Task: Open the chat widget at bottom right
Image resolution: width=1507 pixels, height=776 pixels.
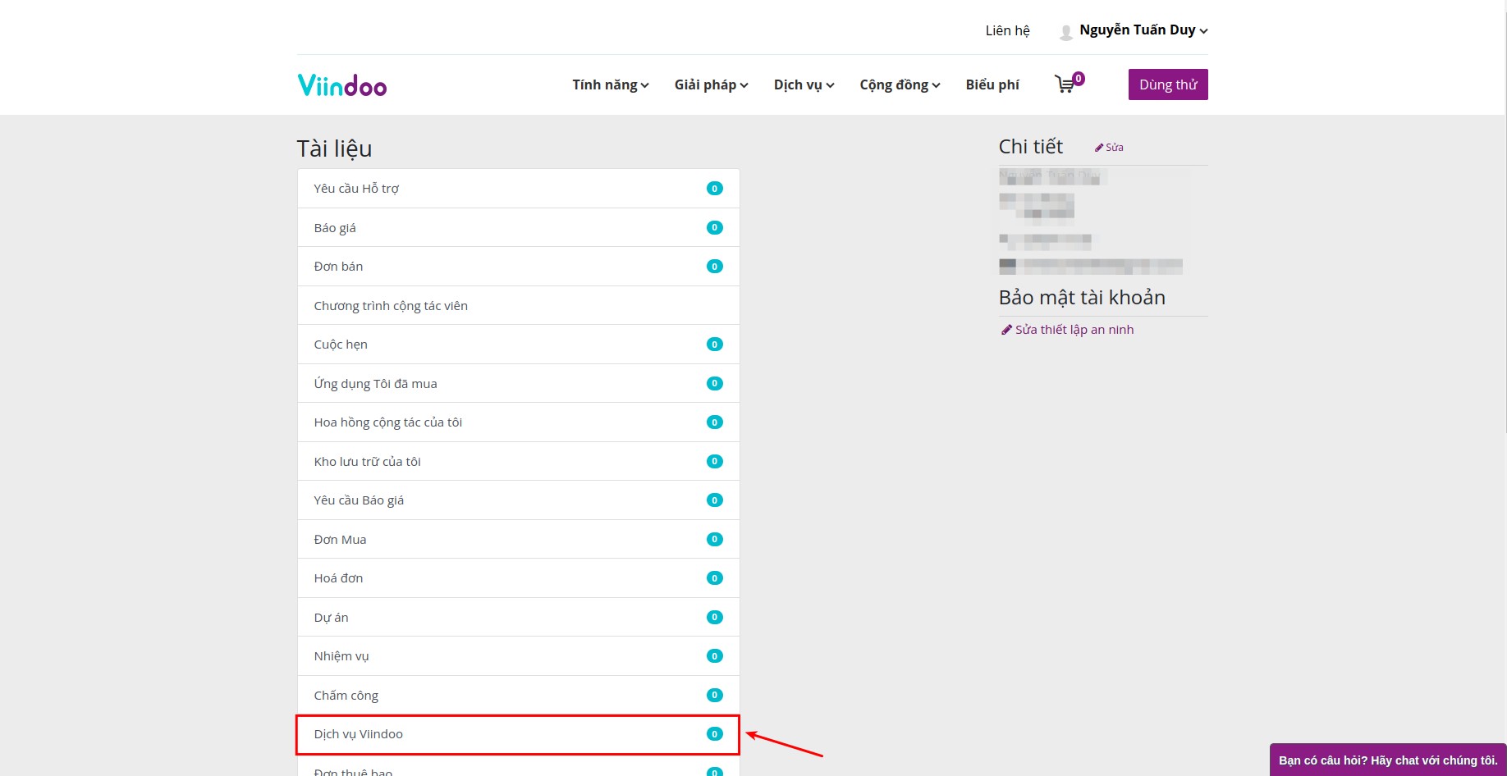Action: point(1387,760)
